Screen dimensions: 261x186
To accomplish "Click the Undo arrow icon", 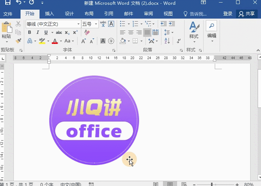I will (x=19, y=2).
